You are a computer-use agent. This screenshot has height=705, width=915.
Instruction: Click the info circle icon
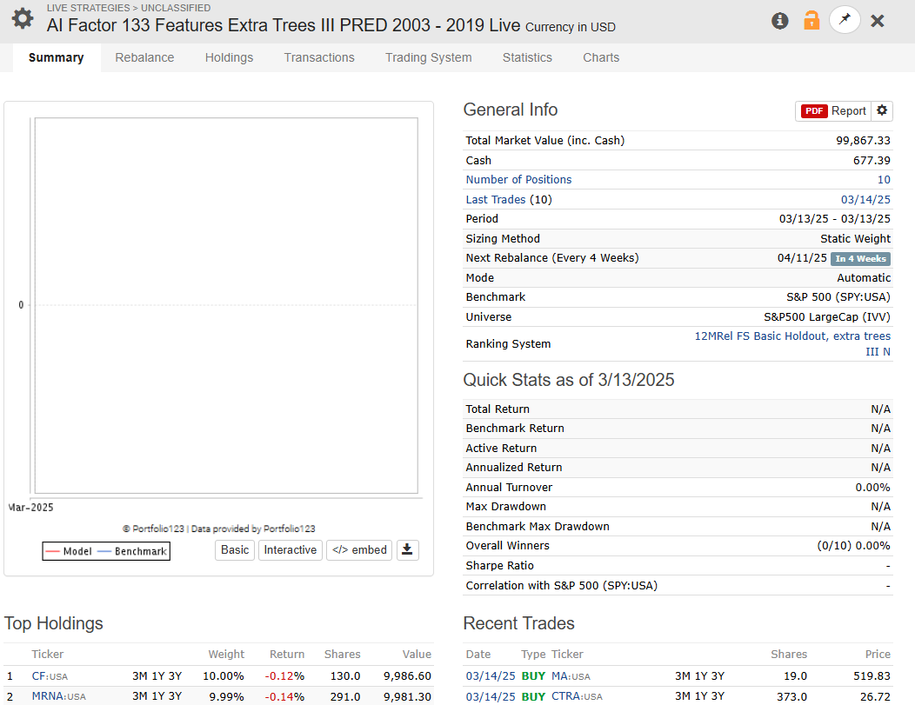[779, 21]
